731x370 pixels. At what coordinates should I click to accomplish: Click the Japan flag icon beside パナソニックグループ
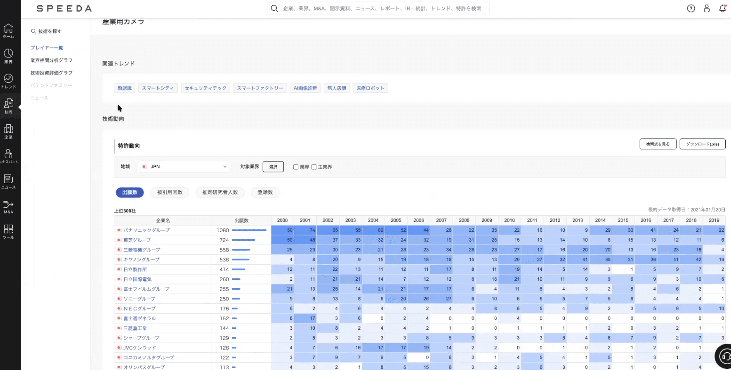pos(119,230)
